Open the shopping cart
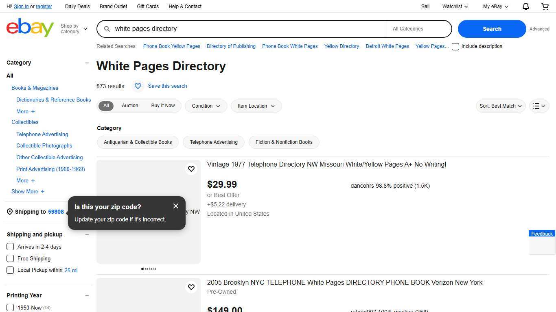556x312 pixels. pos(545,6)
